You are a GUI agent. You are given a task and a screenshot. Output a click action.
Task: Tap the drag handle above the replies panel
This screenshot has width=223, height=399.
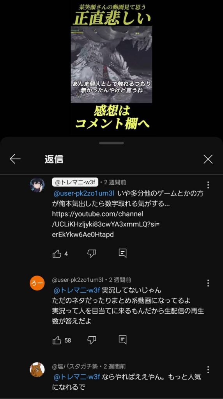(x=111, y=143)
